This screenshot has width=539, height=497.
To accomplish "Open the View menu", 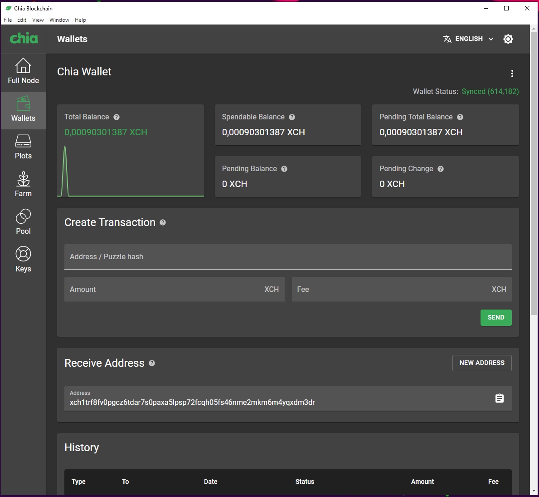I will 38,20.
